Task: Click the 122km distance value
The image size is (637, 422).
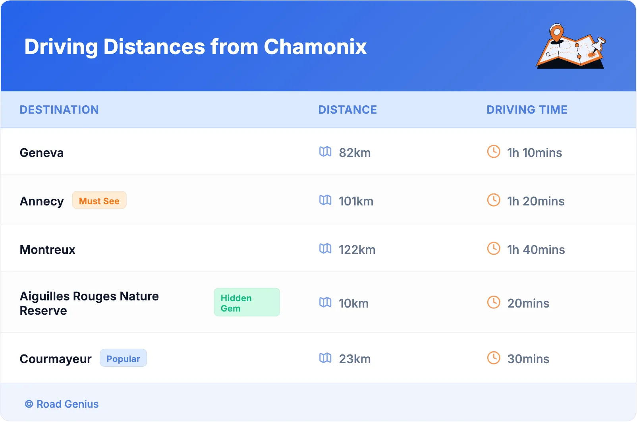Action: pos(357,250)
